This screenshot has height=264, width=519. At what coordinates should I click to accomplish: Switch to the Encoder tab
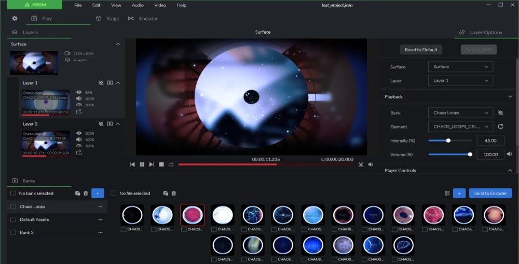(x=143, y=19)
